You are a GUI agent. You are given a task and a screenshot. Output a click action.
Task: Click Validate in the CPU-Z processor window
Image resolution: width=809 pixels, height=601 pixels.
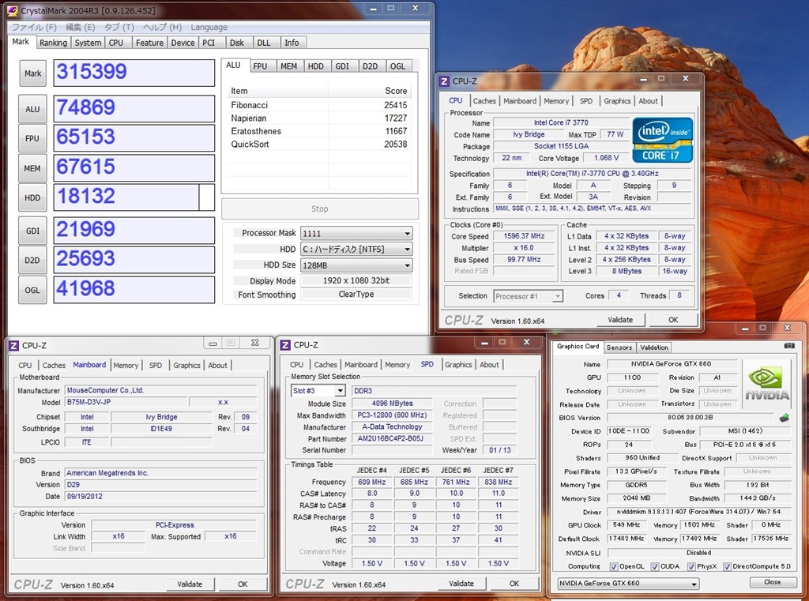[x=620, y=320]
